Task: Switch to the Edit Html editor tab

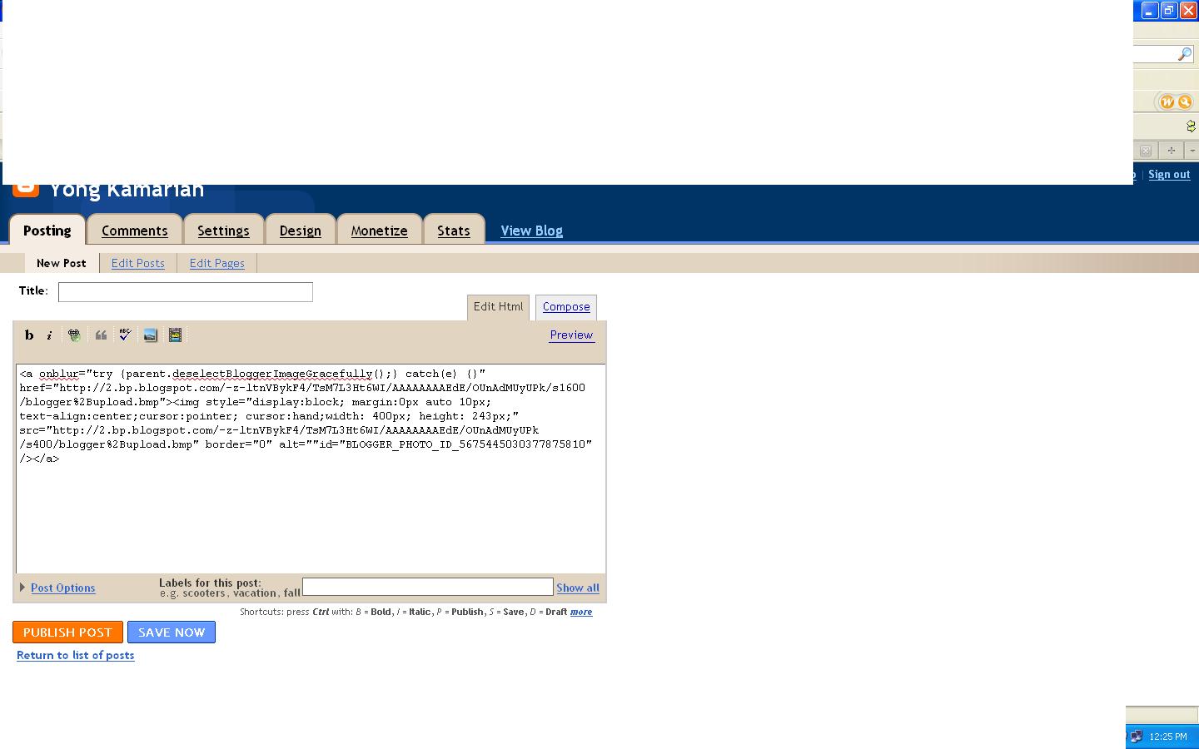Action: coord(498,307)
